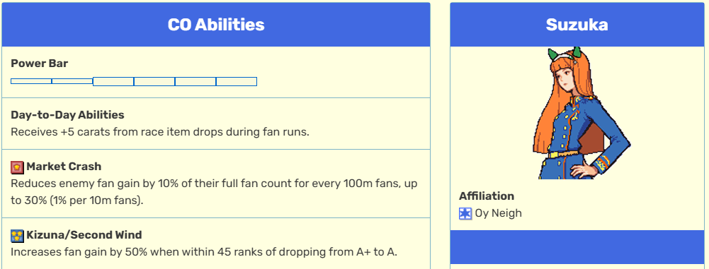
Task: Click the Kizuna/Second Wind ability title
Action: coord(84,234)
